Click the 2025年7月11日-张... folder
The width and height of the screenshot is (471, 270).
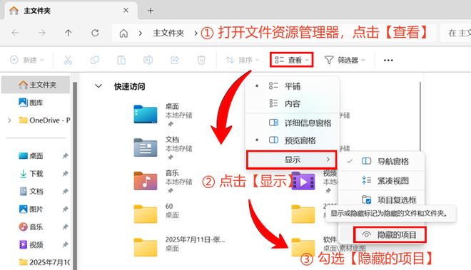[x=179, y=247]
